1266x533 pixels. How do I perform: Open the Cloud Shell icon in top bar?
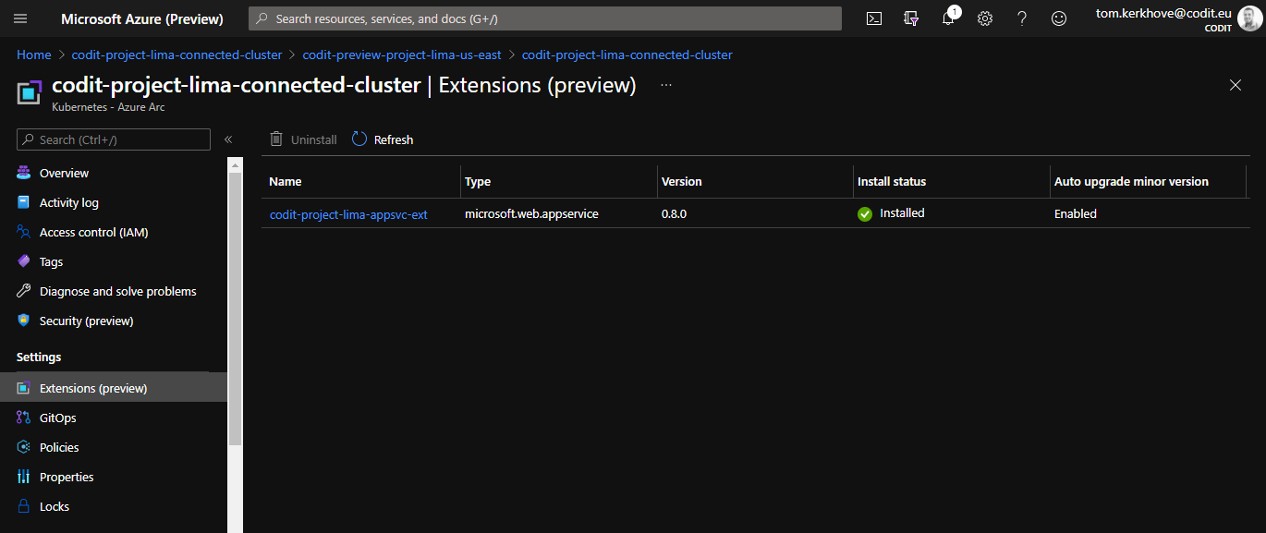click(873, 18)
